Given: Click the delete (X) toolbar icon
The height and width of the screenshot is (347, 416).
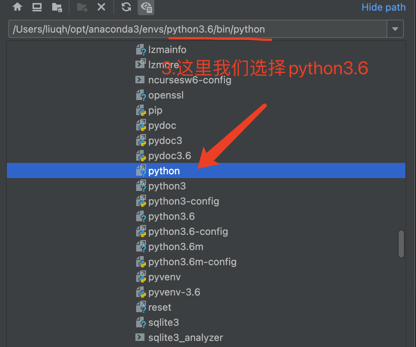Looking at the screenshot, I should [x=102, y=7].
